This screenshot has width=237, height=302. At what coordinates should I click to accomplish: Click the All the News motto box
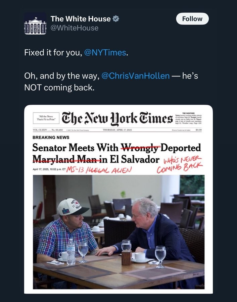point(46,118)
